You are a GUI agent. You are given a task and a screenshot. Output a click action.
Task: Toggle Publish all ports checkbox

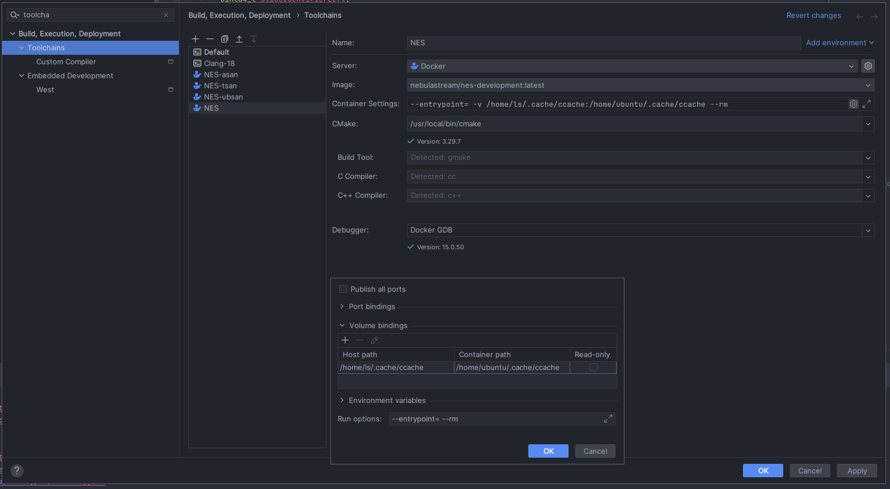point(343,289)
